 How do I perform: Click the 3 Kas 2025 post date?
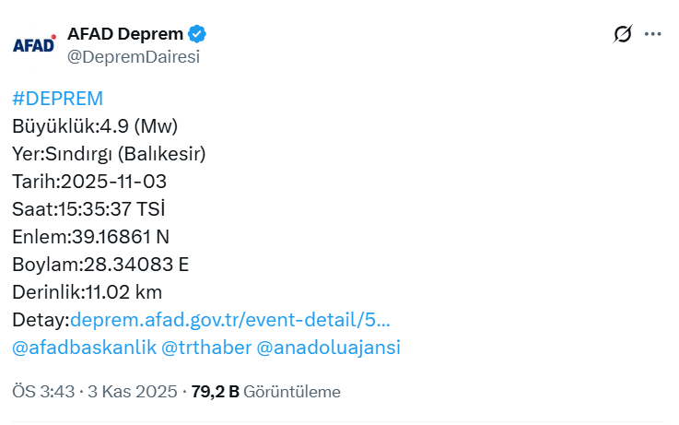pyautogui.click(x=134, y=391)
